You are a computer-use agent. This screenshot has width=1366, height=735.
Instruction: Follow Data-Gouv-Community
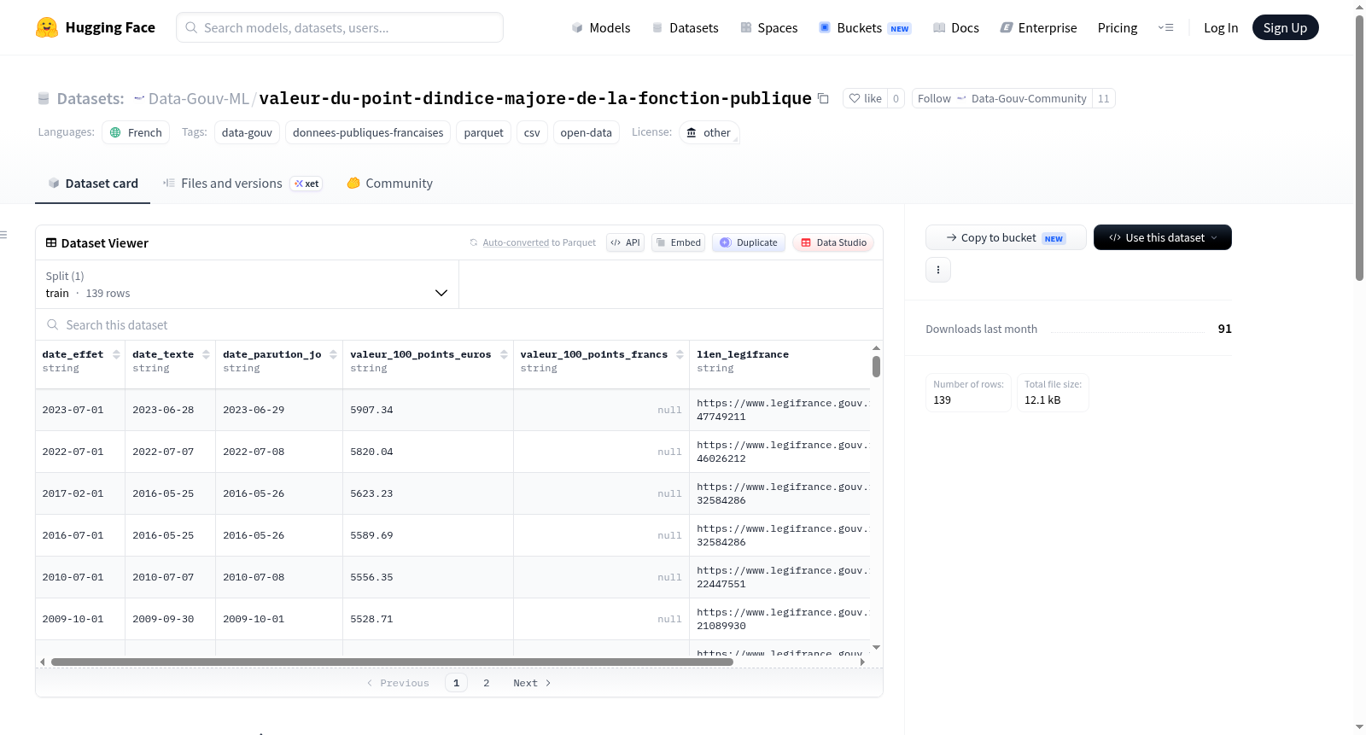click(1001, 98)
